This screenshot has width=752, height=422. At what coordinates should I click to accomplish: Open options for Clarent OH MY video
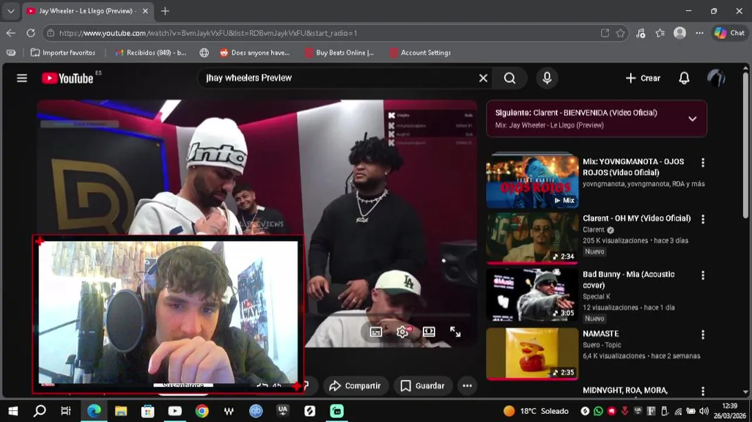703,219
